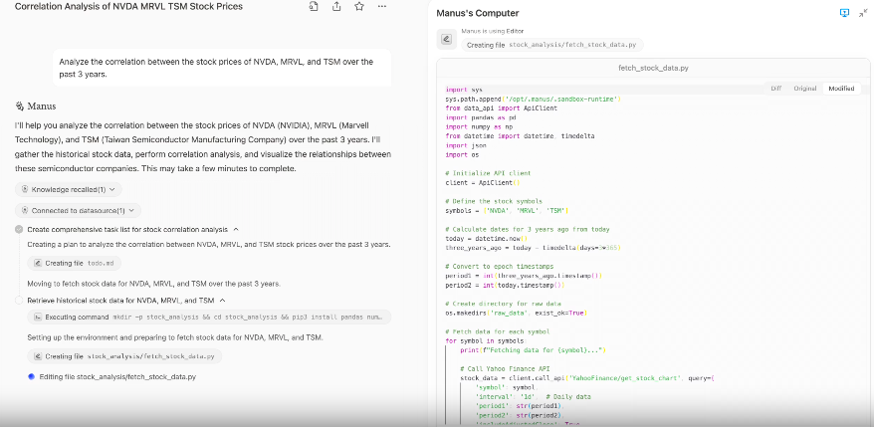Click the Editing file stock_analysis/fetch_stock_data.py status
Screen dimensions: 874x427
[117, 377]
